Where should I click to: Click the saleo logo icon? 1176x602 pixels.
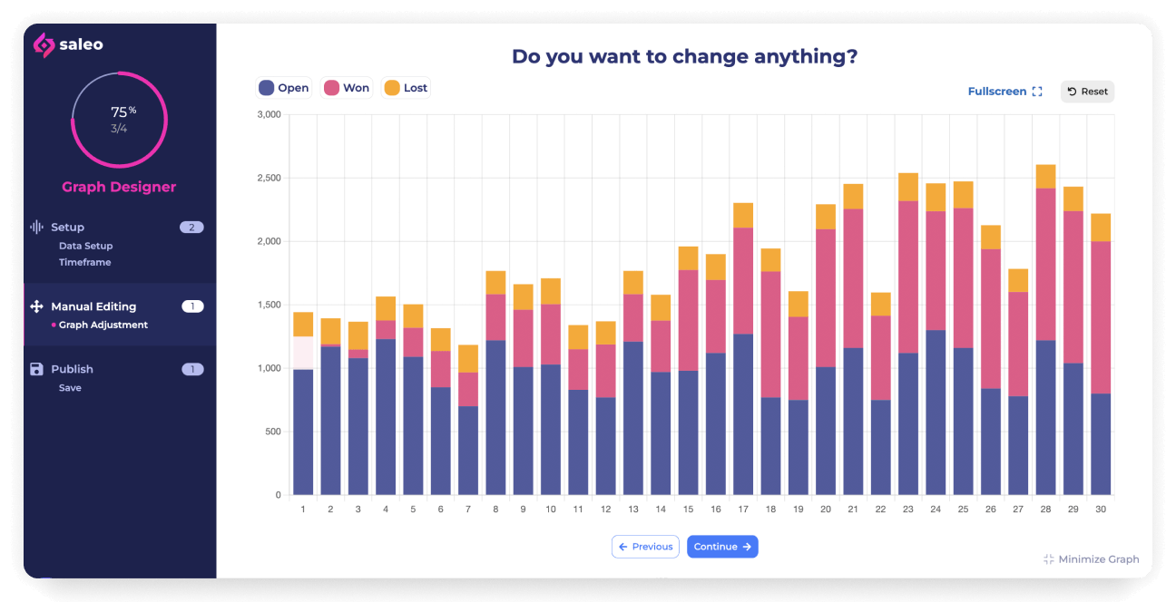[x=44, y=44]
